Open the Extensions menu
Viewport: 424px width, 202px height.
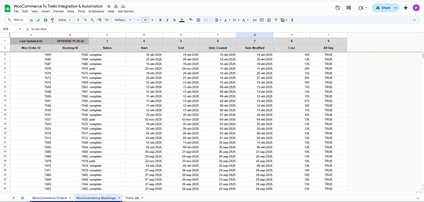pos(96,11)
